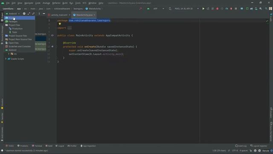
Task: Expand the res folder in the tree
Action: click(x=9, y=54)
